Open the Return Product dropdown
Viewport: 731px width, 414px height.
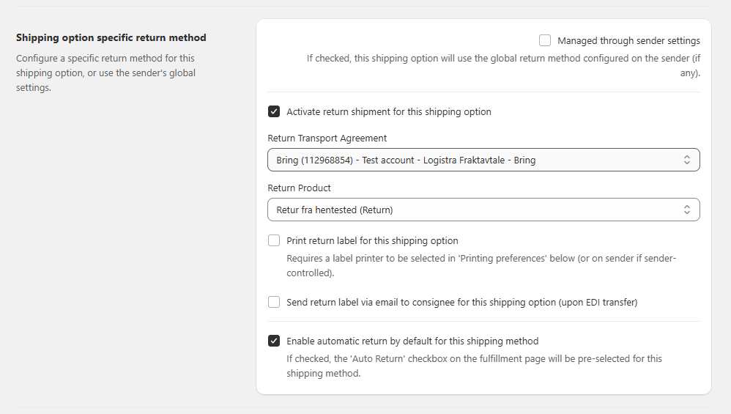476,210
